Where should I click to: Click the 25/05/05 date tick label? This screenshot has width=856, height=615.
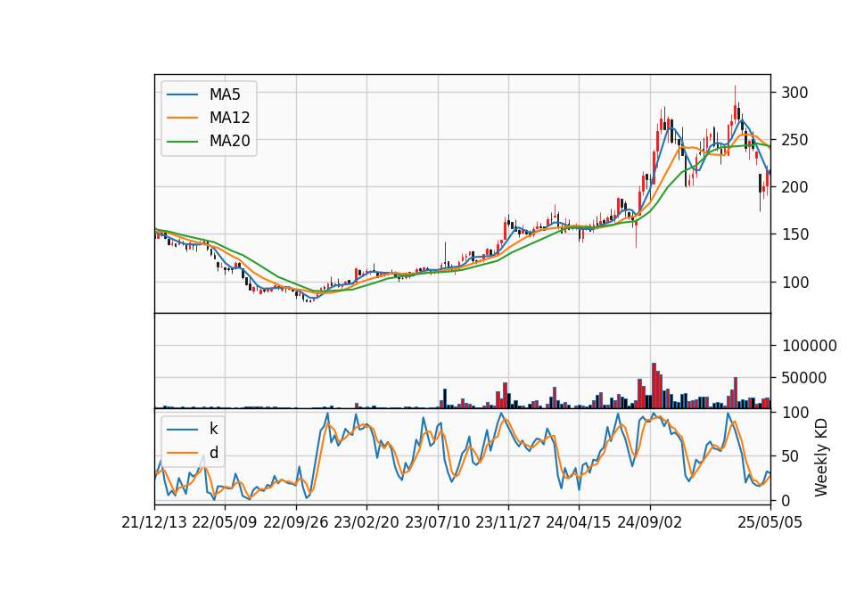click(x=770, y=522)
